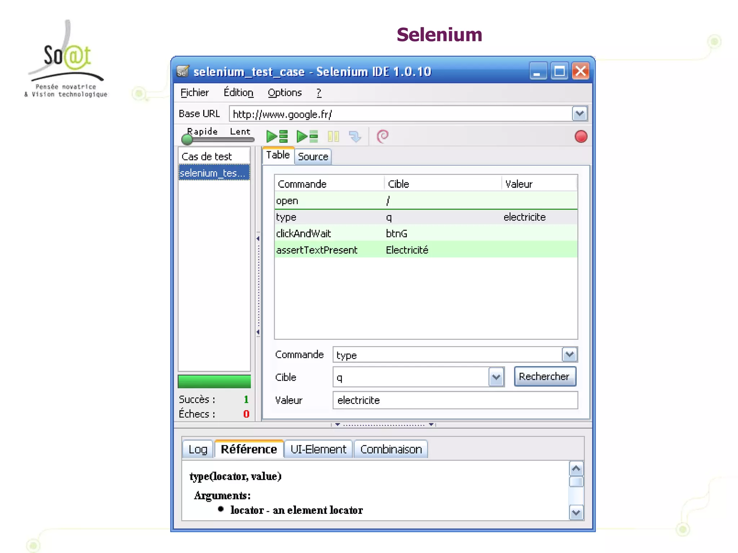This screenshot has width=738, height=553.
Task: Click the reference pane scroll down arrow
Action: click(576, 512)
